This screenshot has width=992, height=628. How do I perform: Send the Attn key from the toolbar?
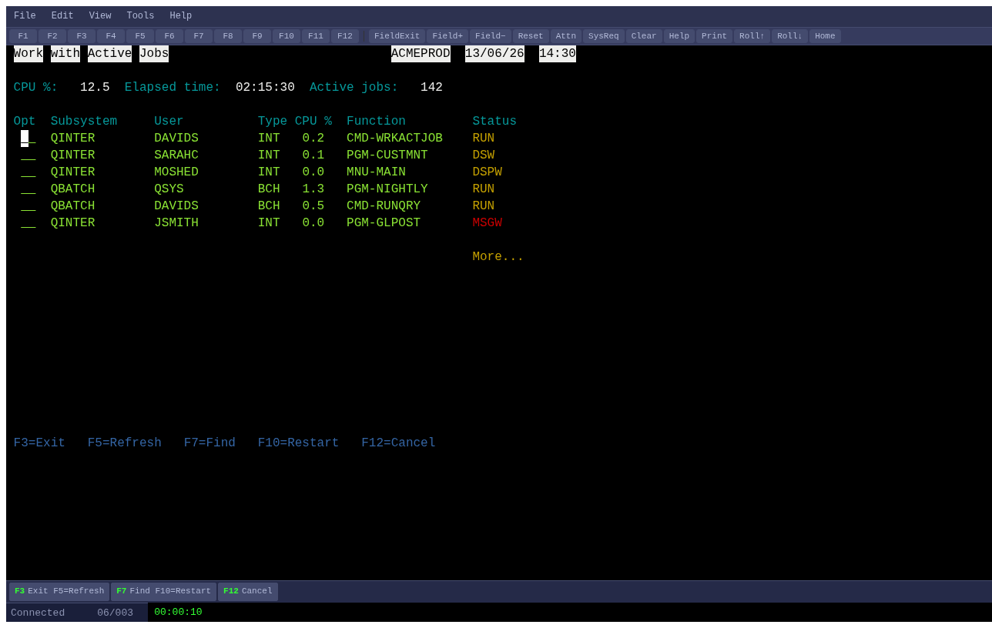(x=566, y=36)
